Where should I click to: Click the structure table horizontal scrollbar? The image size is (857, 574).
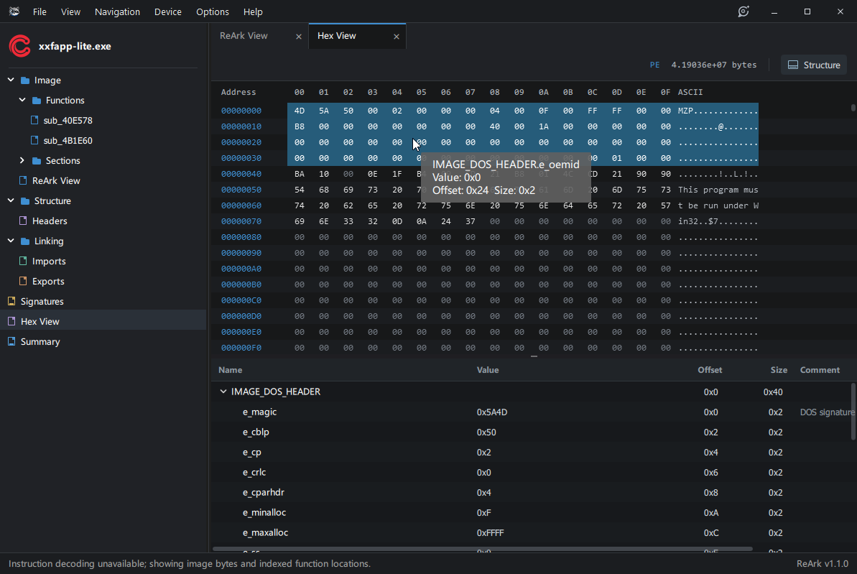coord(483,548)
